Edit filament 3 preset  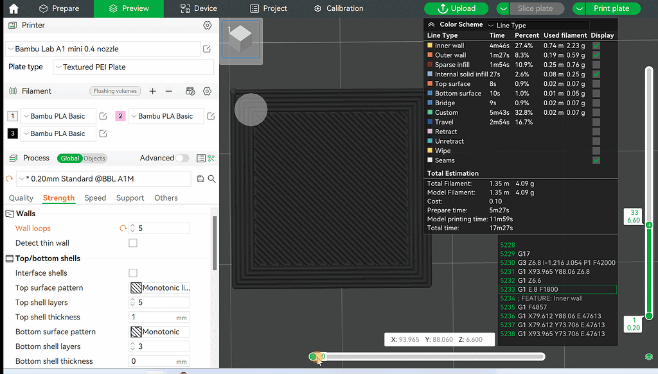pos(103,133)
